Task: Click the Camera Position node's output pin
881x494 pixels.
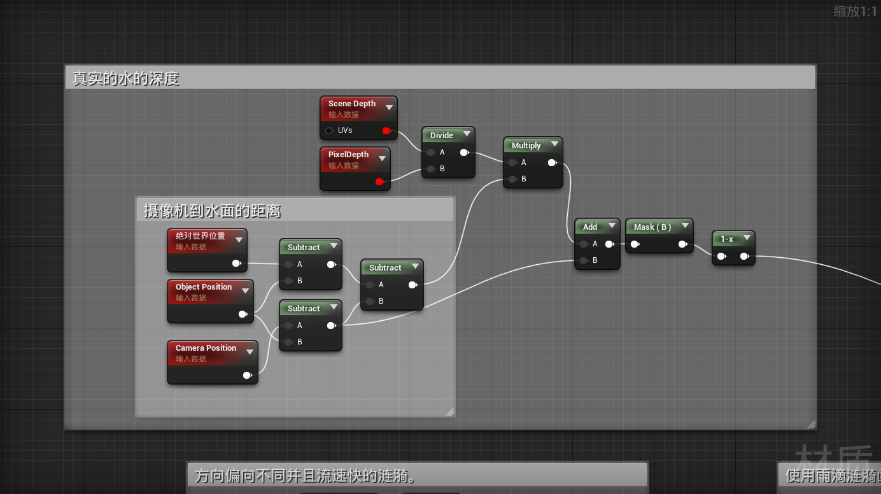Action: pyautogui.click(x=248, y=376)
